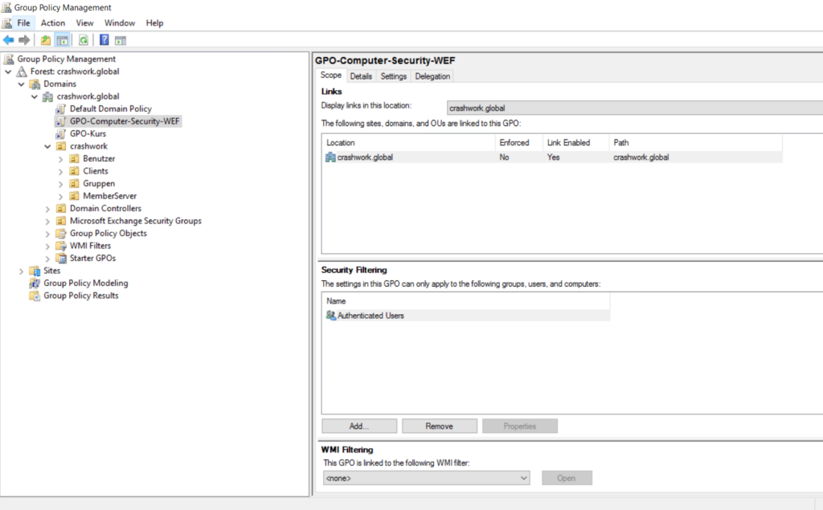Click the Group Policy Modeling icon
The width and height of the screenshot is (823, 510).
point(35,284)
